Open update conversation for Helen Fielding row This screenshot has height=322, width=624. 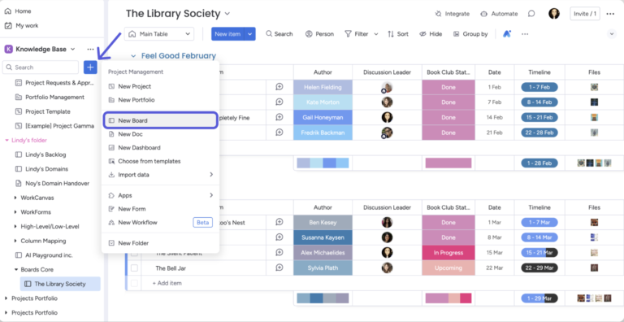(x=279, y=87)
